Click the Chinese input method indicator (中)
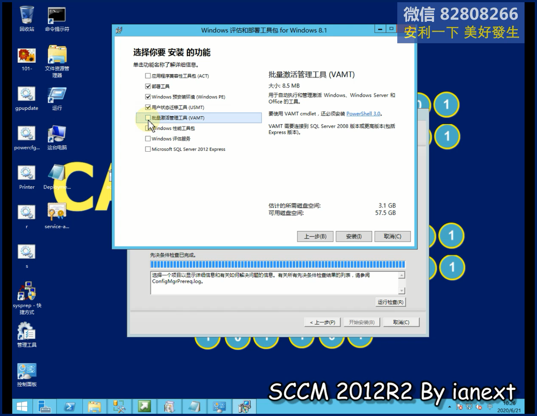This screenshot has width=537, height=416. pyautogui.click(x=490, y=407)
